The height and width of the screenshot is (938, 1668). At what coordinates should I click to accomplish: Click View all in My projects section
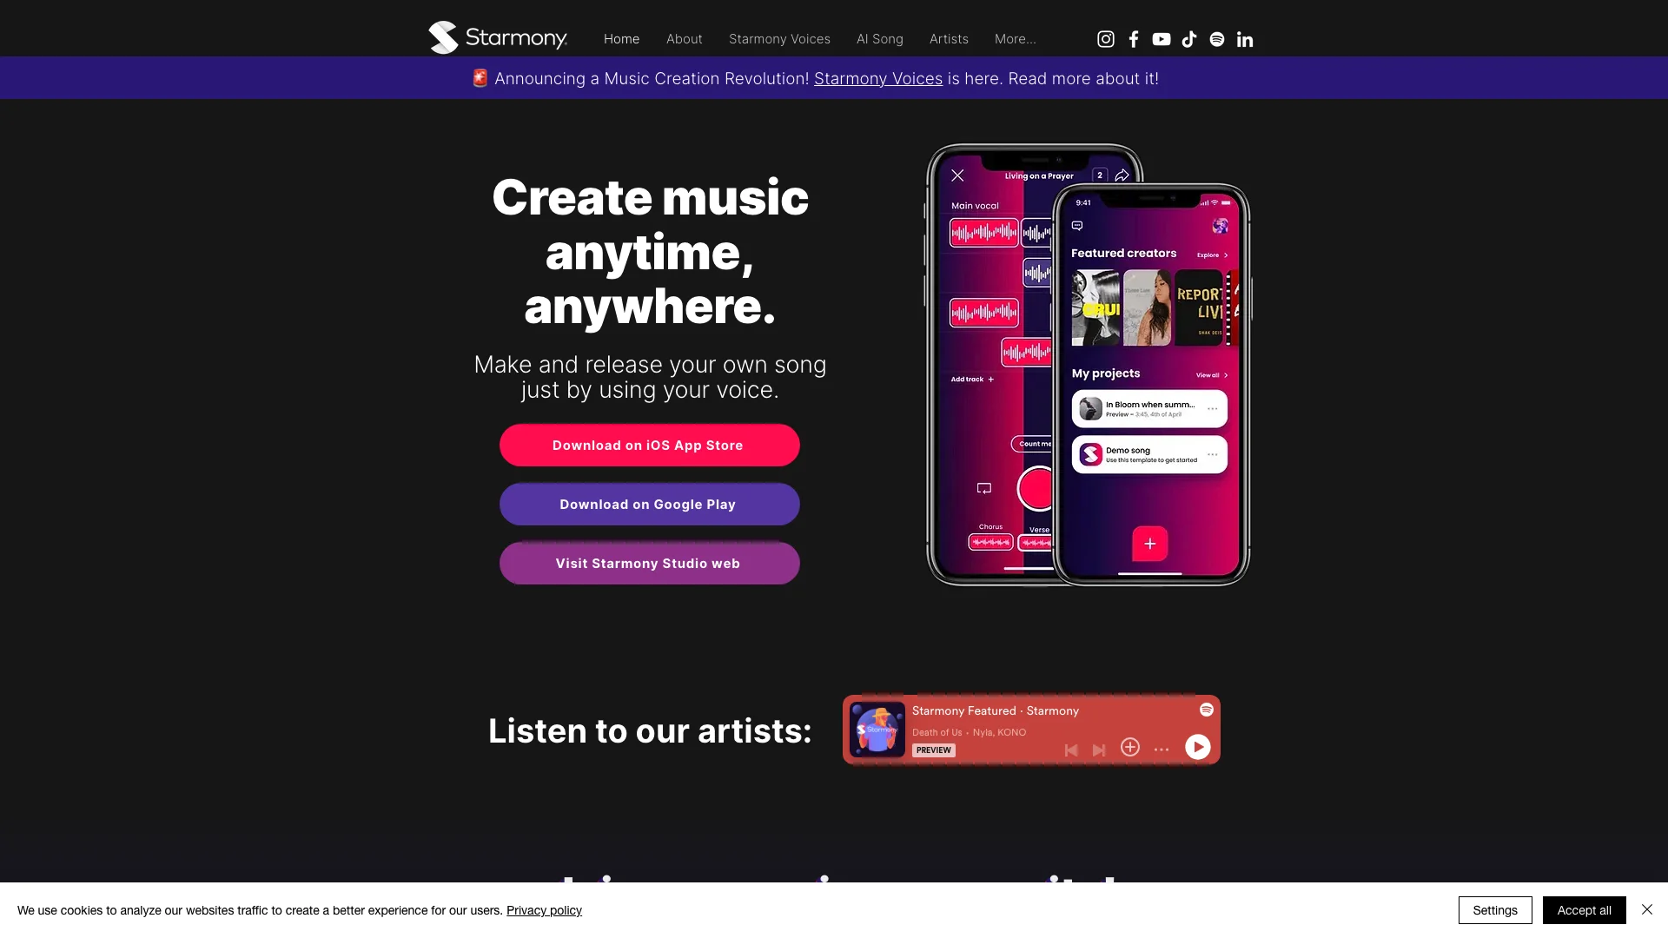pyautogui.click(x=1211, y=374)
